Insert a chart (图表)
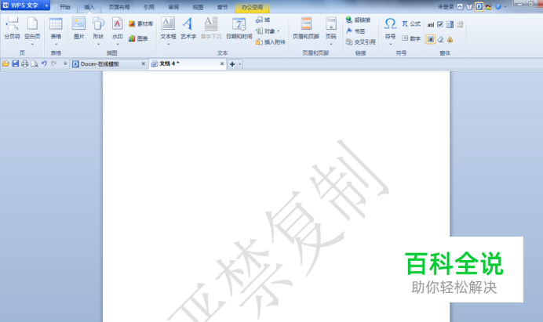The width and height of the screenshot is (543, 322). click(138, 38)
